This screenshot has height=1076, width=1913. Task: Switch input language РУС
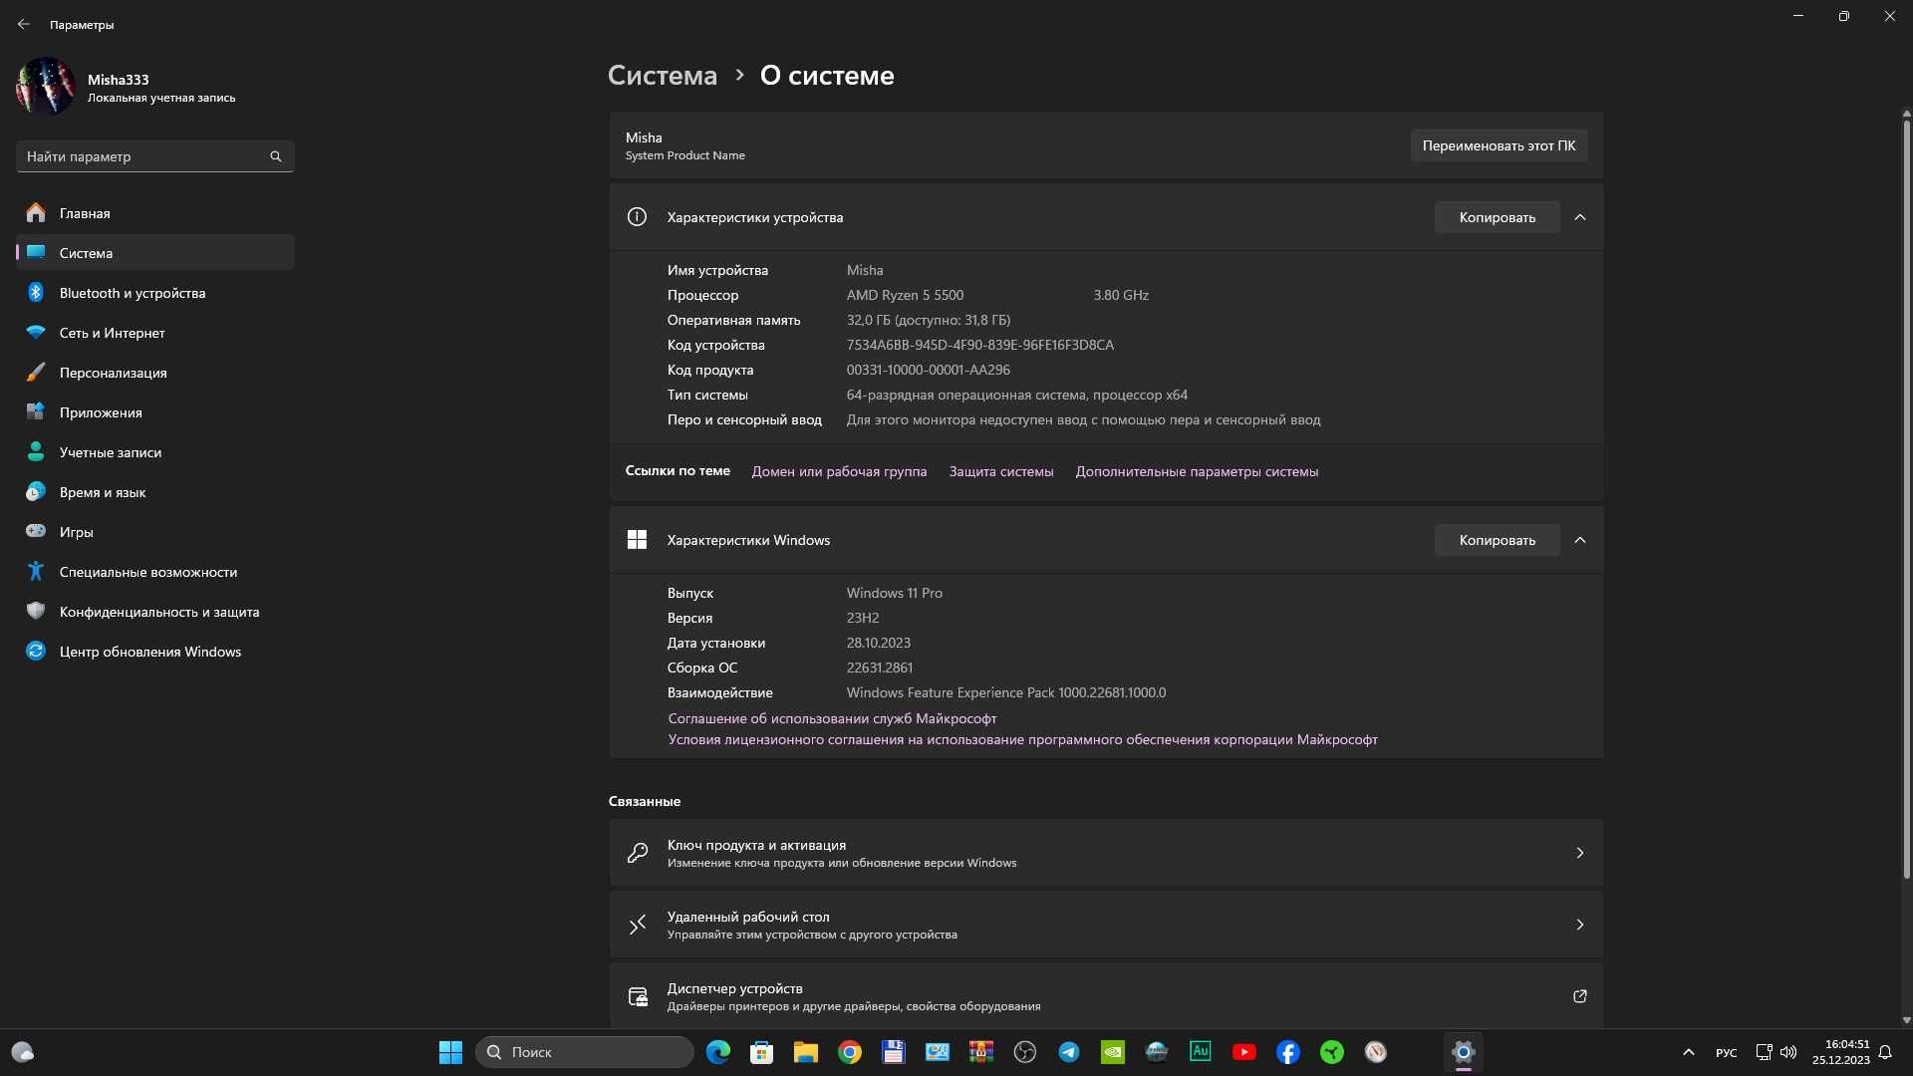coord(1726,1052)
